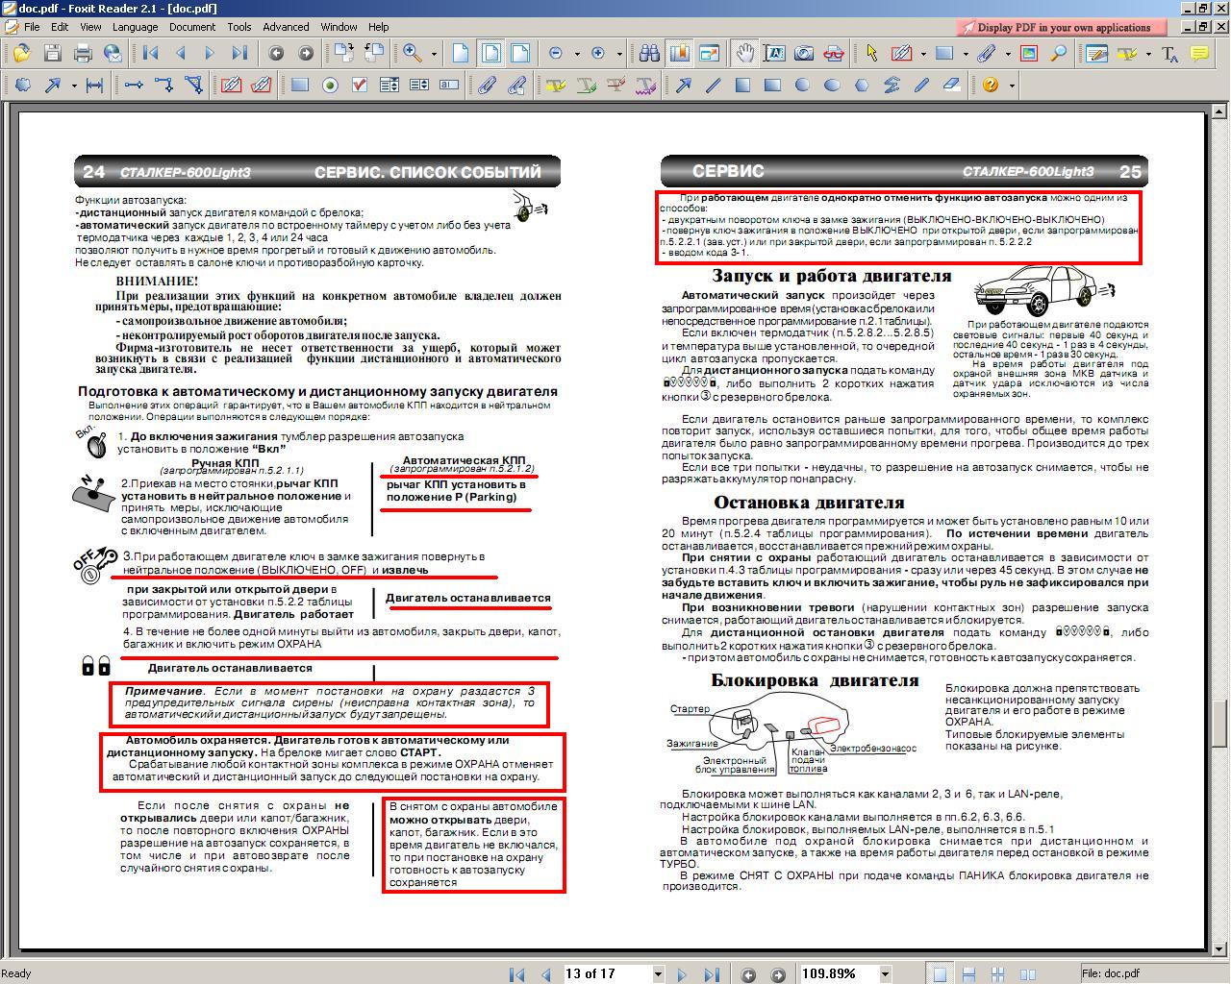Screen dimensions: 1231x984
Task: Print the document using the printer icon
Action: coord(83,54)
